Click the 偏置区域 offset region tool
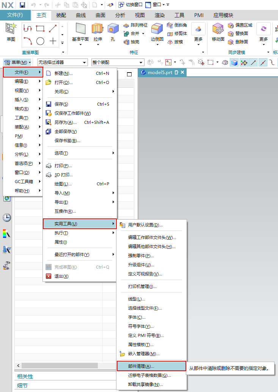This screenshot has height=392, width=278. point(240,25)
